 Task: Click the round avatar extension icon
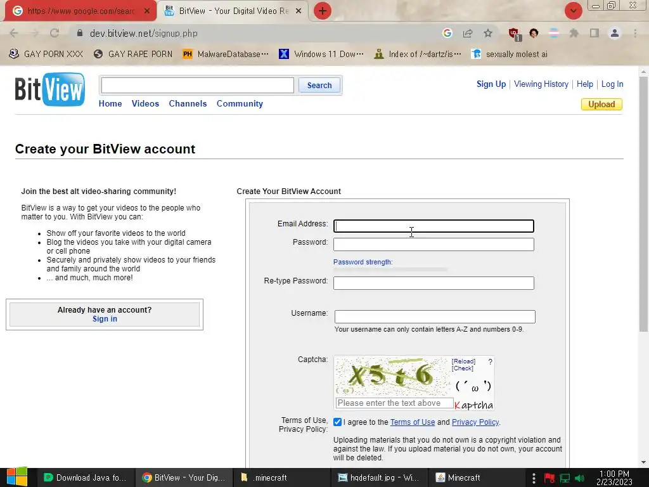tap(534, 33)
